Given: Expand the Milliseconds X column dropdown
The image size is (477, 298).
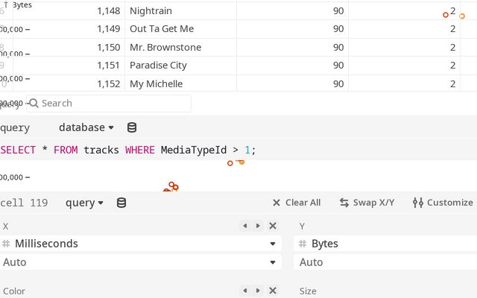Looking at the screenshot, I should (273, 244).
